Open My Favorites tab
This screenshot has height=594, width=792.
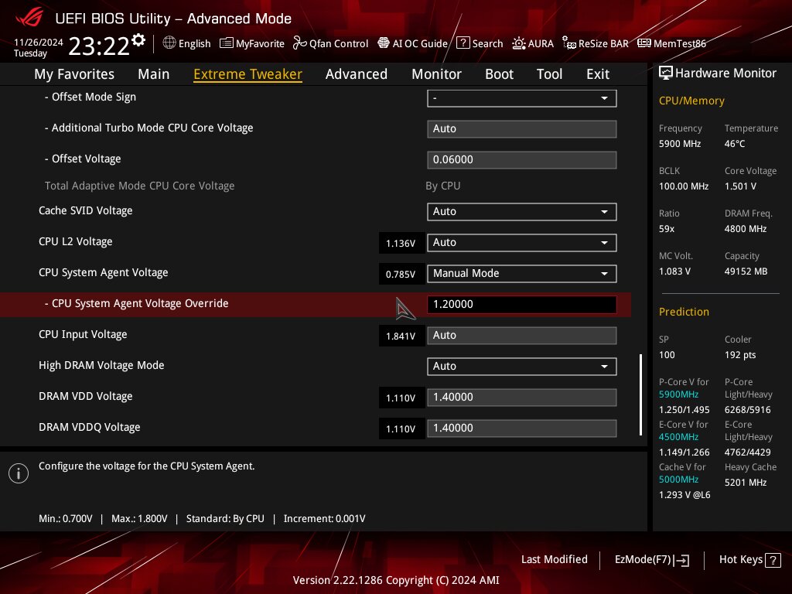coord(74,74)
